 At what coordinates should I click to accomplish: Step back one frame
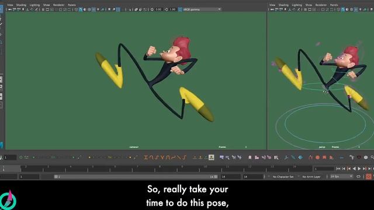(x=344, y=169)
